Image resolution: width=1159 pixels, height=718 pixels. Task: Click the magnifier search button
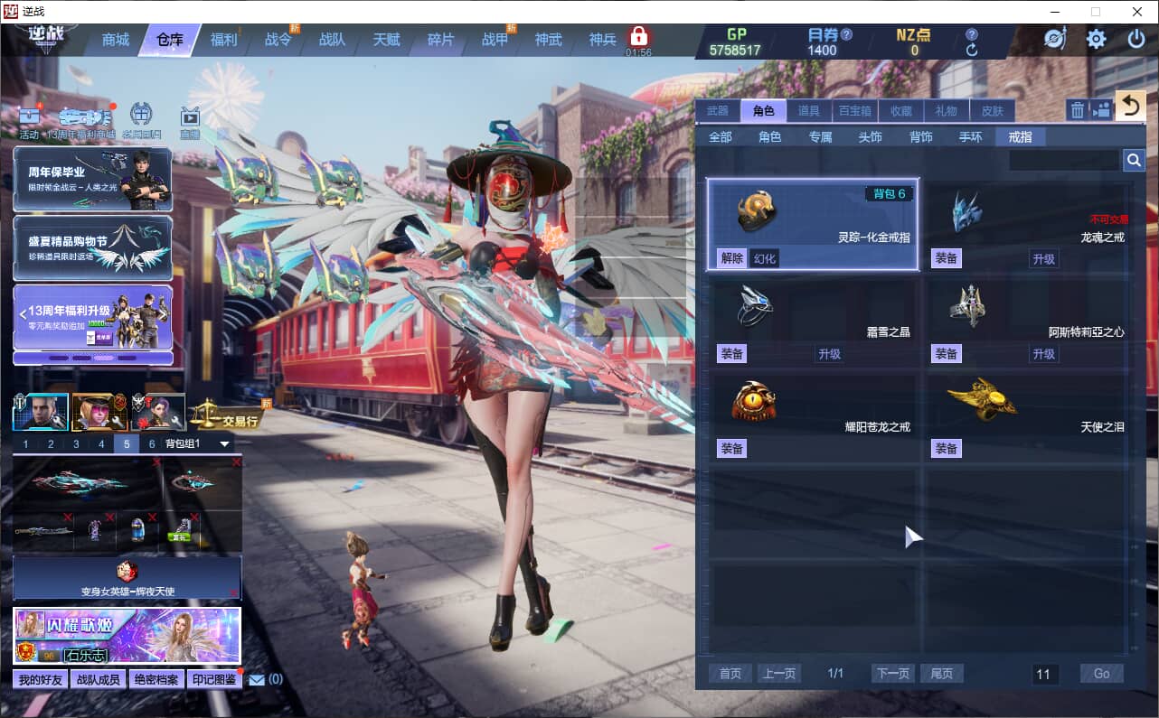tap(1134, 160)
